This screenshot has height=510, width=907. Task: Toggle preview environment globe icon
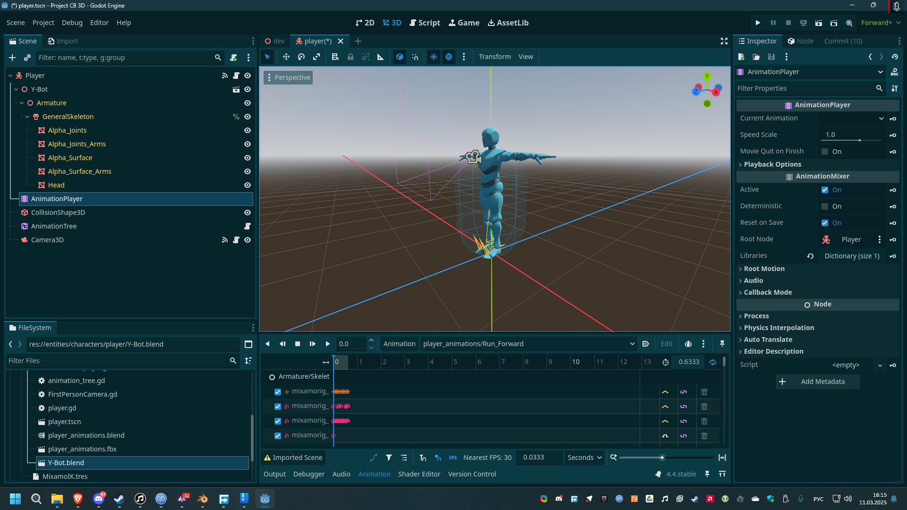[x=449, y=57]
